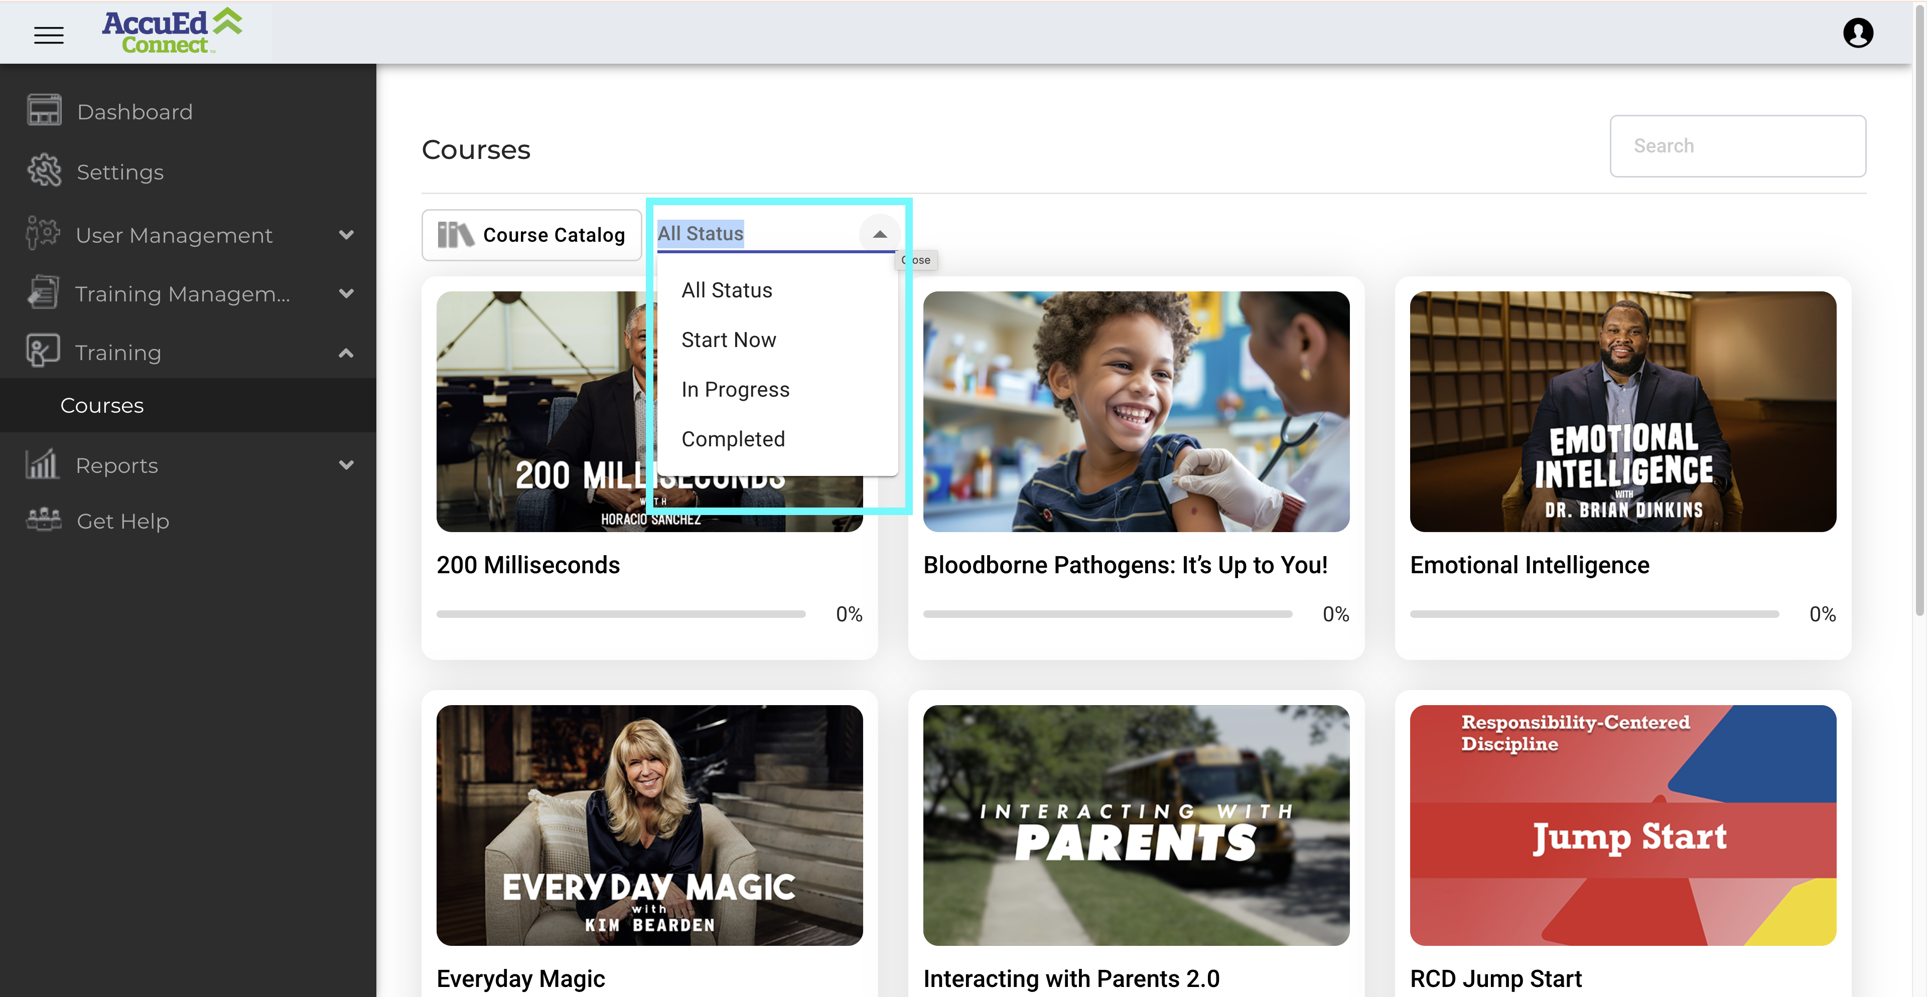Screen dimensions: 1927x997
Task: Open the Courses sidebar item
Action: (x=102, y=405)
